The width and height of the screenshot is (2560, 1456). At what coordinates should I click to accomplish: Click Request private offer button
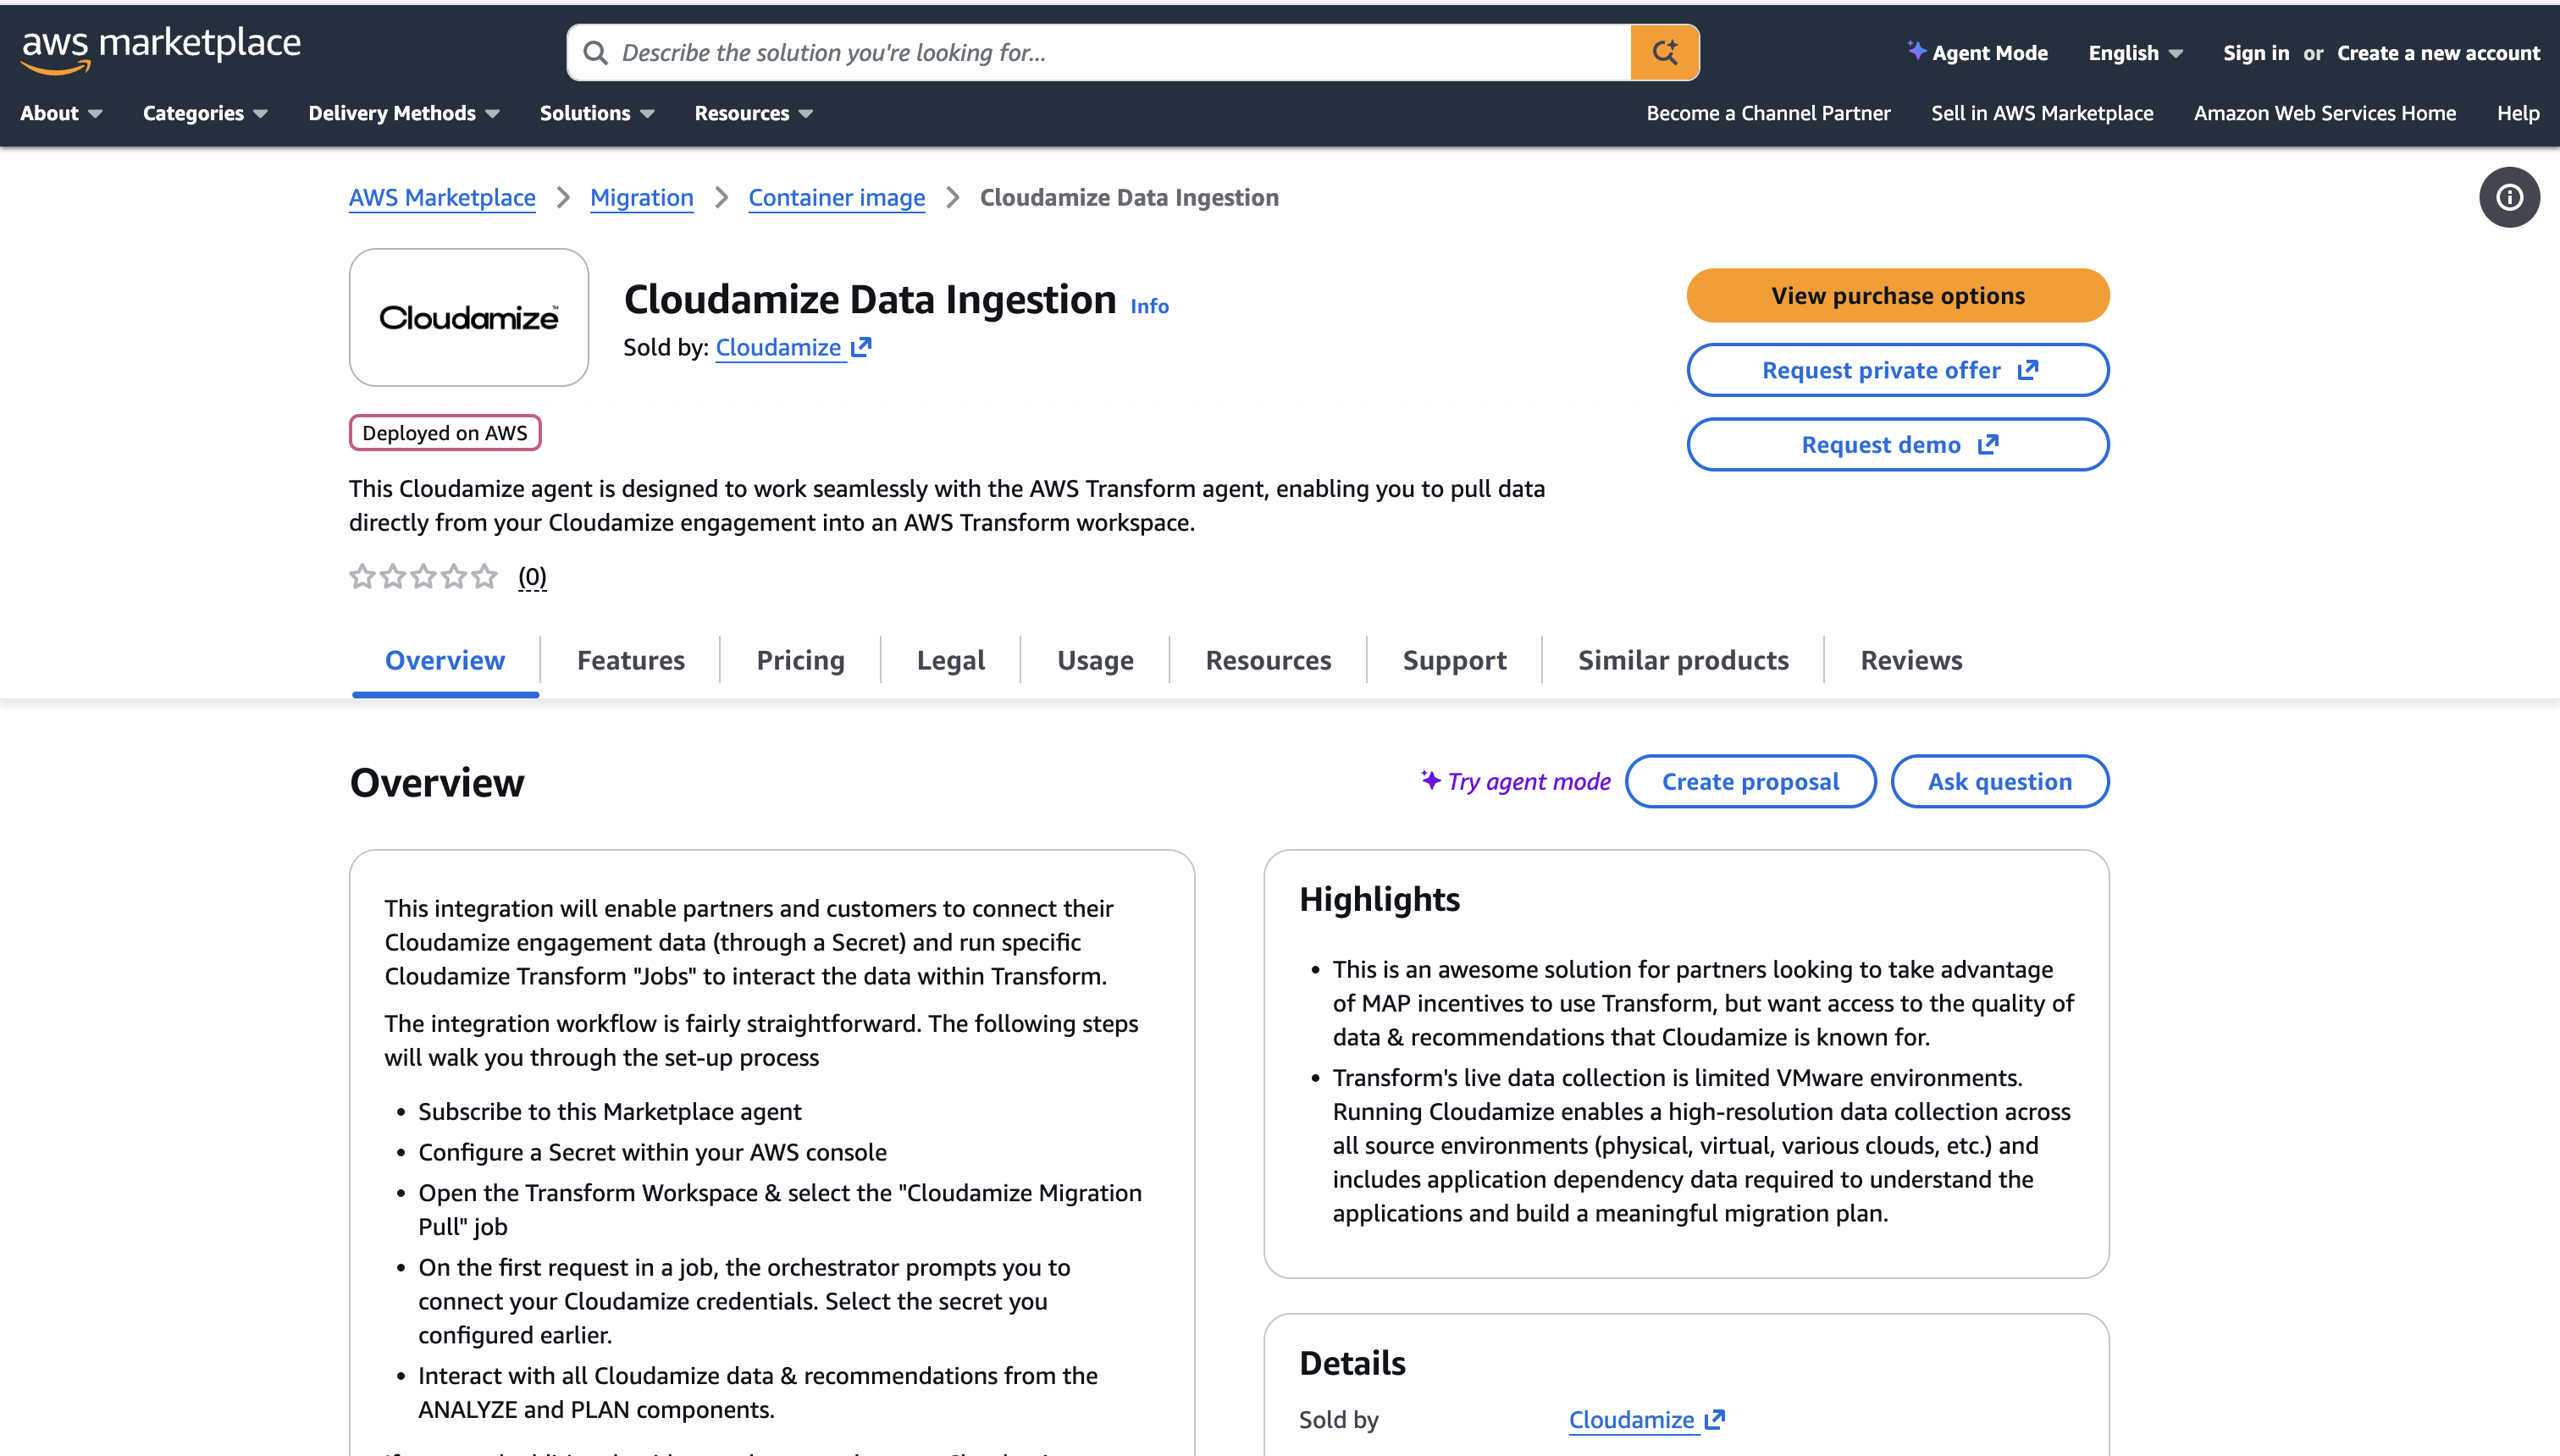point(1897,370)
